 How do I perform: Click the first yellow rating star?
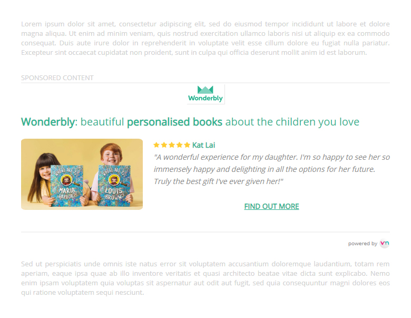point(156,145)
